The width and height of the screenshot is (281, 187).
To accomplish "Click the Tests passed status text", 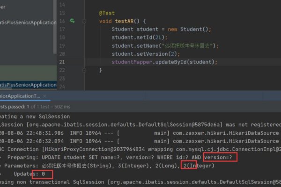I will point(19,107).
